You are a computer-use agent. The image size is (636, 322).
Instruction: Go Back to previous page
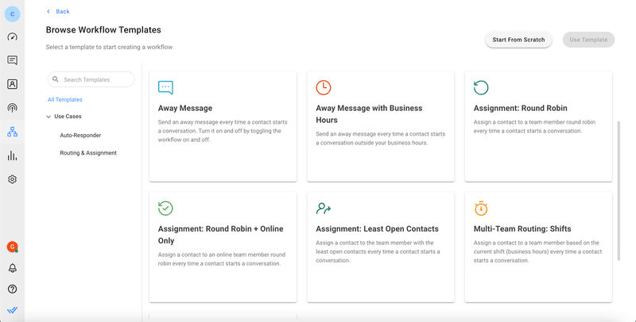(58, 11)
